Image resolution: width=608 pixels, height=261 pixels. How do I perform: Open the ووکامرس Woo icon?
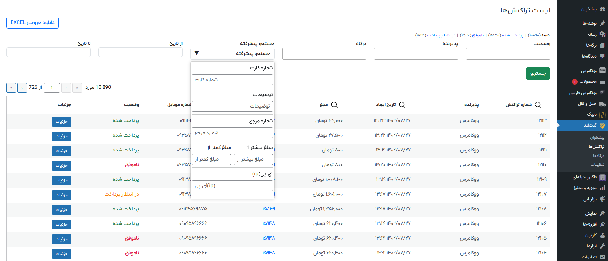coord(602,70)
